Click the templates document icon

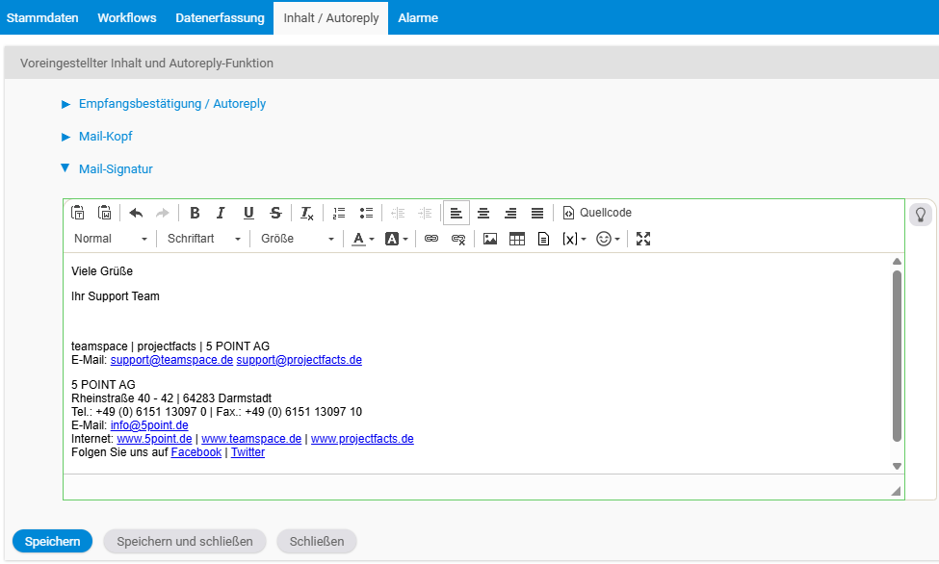point(543,239)
